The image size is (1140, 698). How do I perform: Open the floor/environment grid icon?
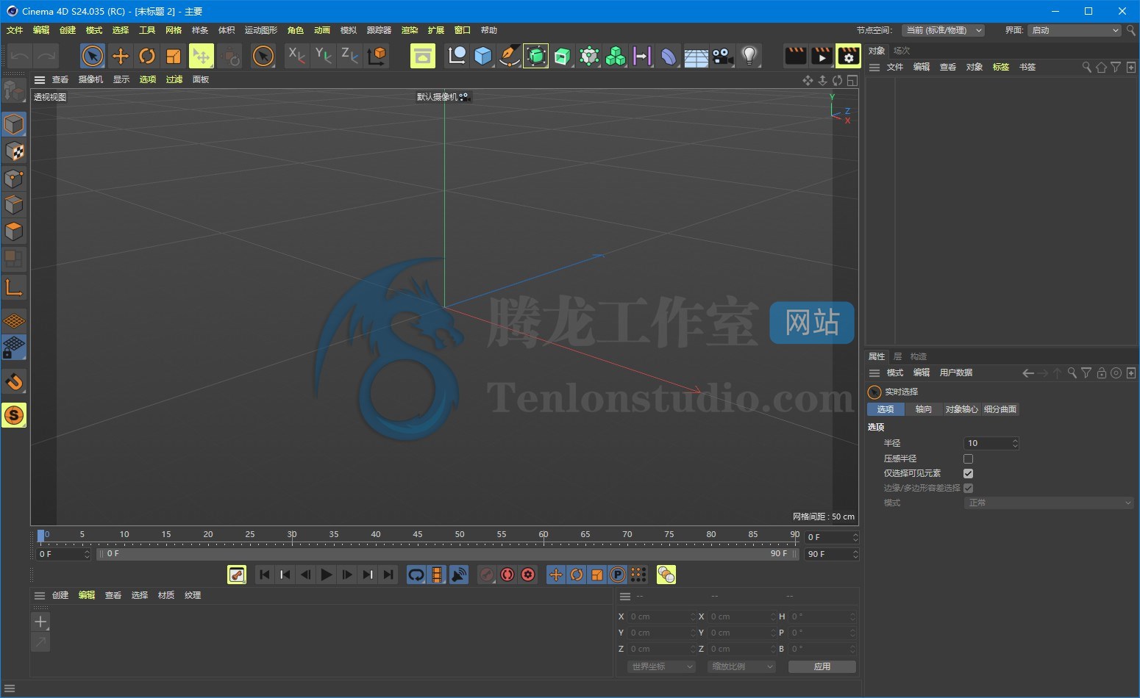coord(696,56)
